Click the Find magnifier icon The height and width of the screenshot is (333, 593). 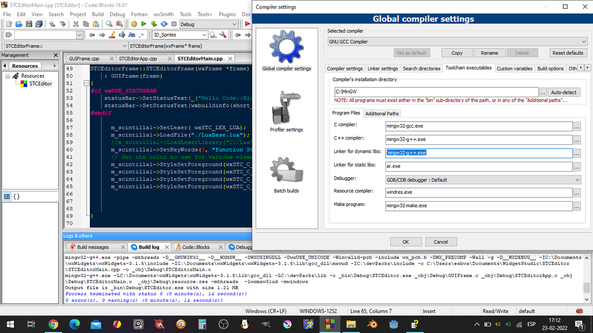coord(109,24)
